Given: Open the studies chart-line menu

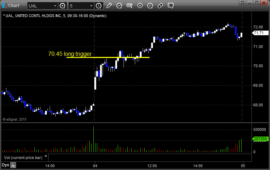Looking at the screenshot, I should pos(119,6).
